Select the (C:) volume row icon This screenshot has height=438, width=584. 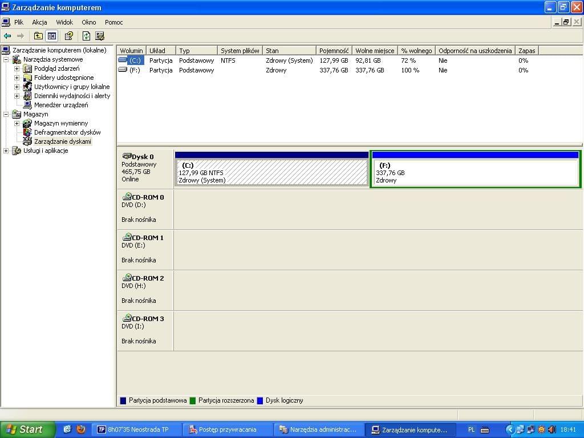pyautogui.click(x=123, y=60)
